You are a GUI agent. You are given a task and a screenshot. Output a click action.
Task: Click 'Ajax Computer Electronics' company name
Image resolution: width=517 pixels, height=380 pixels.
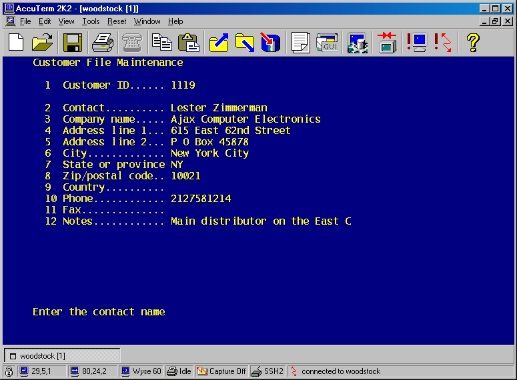click(245, 119)
